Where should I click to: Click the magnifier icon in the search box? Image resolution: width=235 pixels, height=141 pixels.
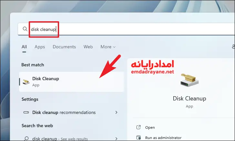pos(25,29)
